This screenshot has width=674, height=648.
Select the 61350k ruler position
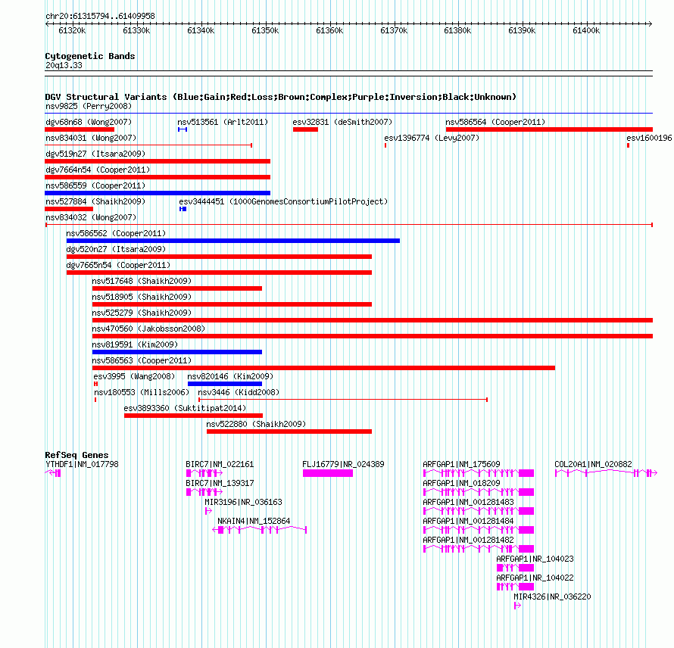(265, 30)
